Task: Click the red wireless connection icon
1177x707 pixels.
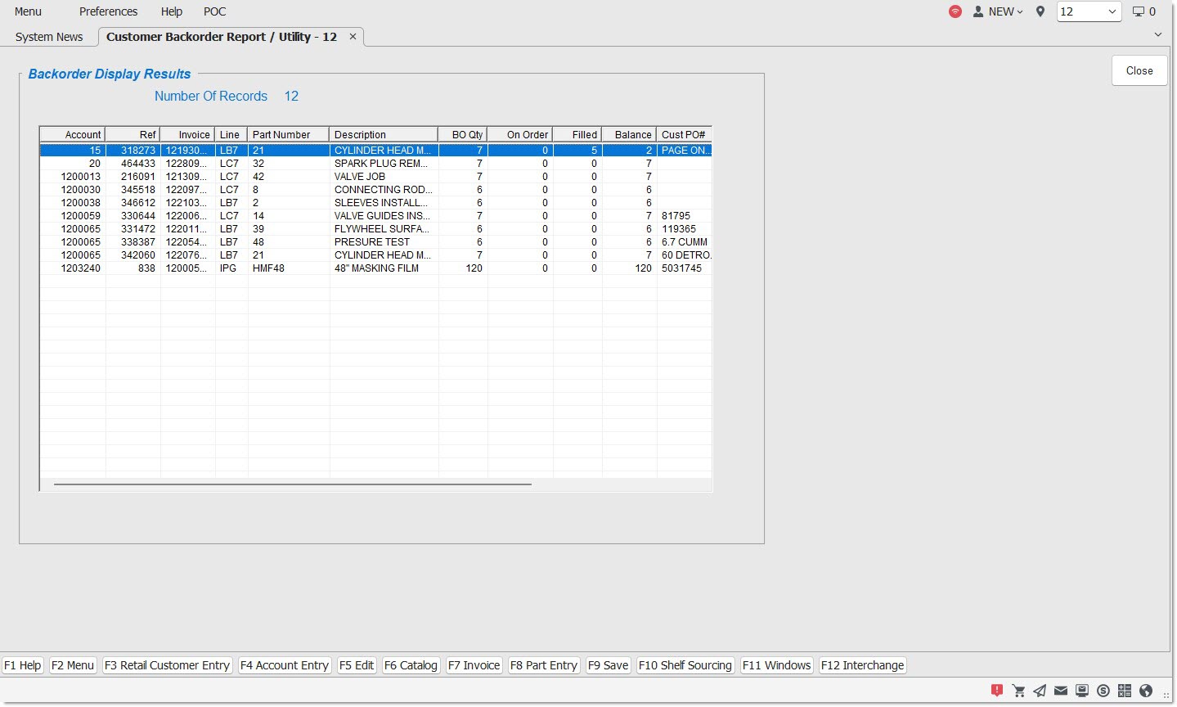Action: coord(955,11)
